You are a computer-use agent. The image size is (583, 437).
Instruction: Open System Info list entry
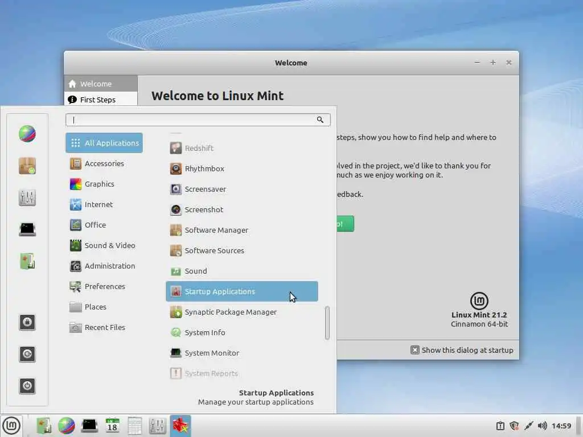pyautogui.click(x=241, y=332)
